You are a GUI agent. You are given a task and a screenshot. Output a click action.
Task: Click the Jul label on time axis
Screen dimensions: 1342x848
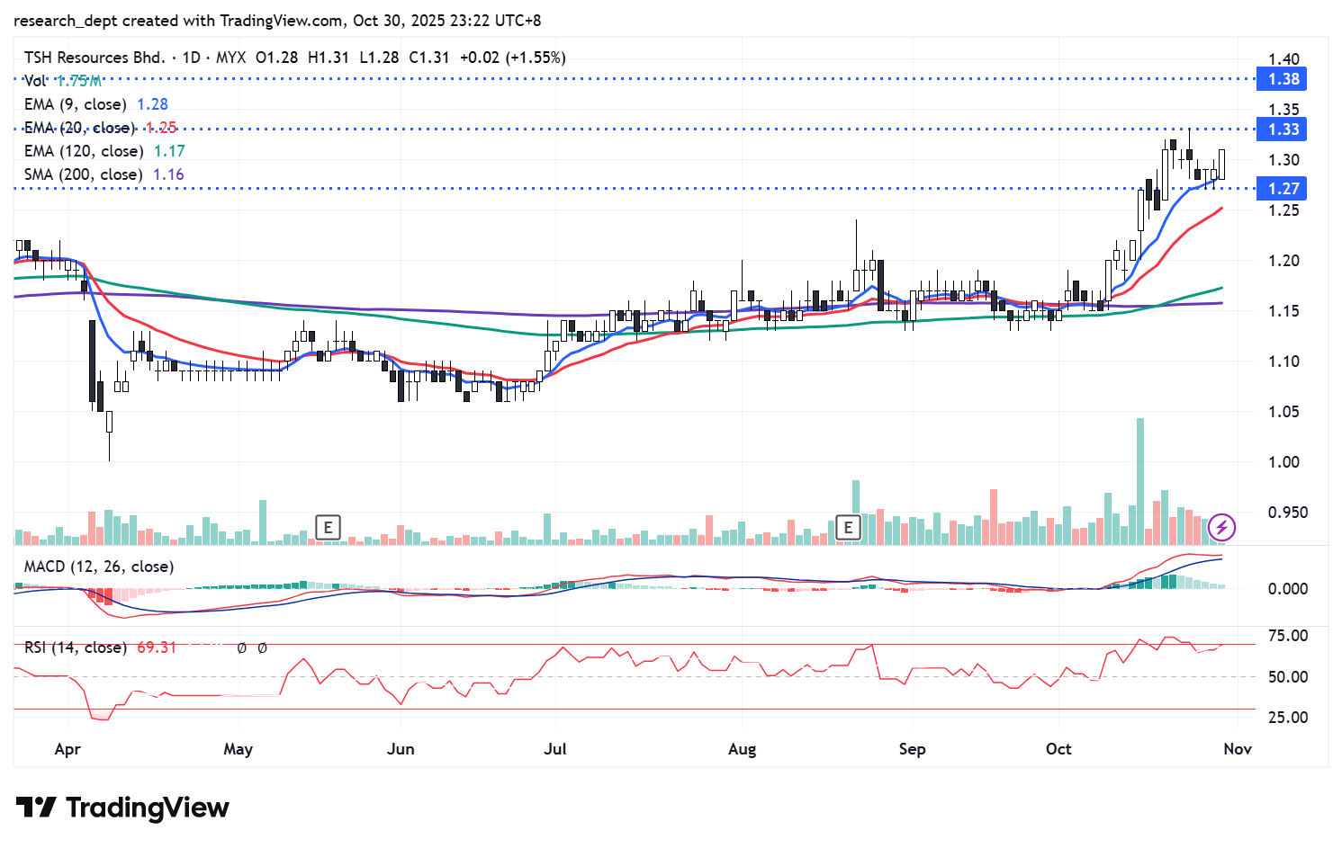click(555, 749)
